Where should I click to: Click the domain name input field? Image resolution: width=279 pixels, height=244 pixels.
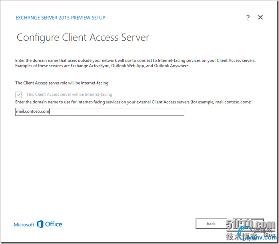pos(100,112)
